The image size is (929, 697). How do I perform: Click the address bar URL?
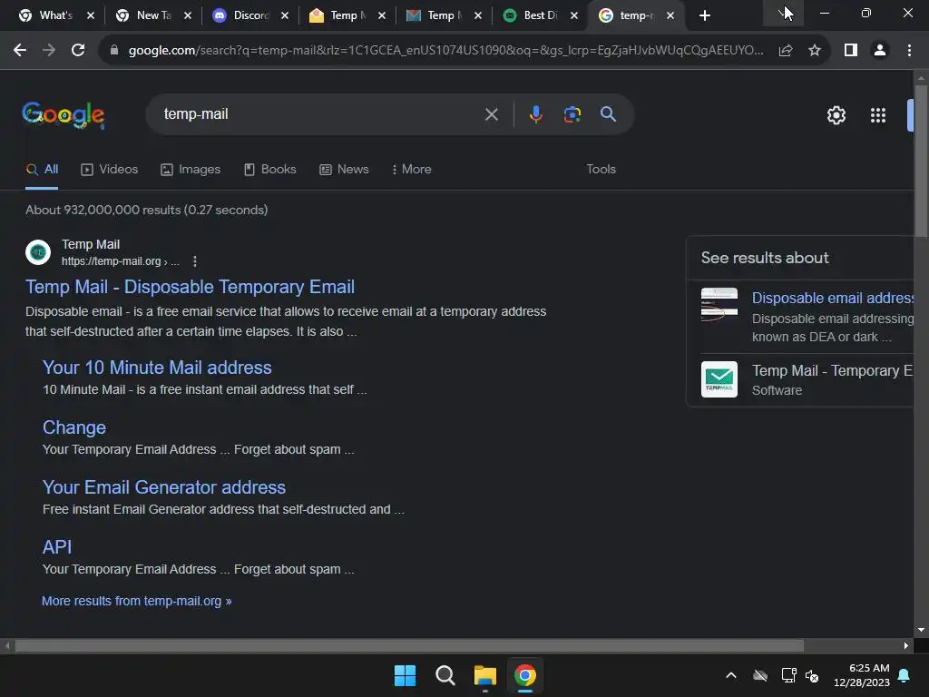445,51
